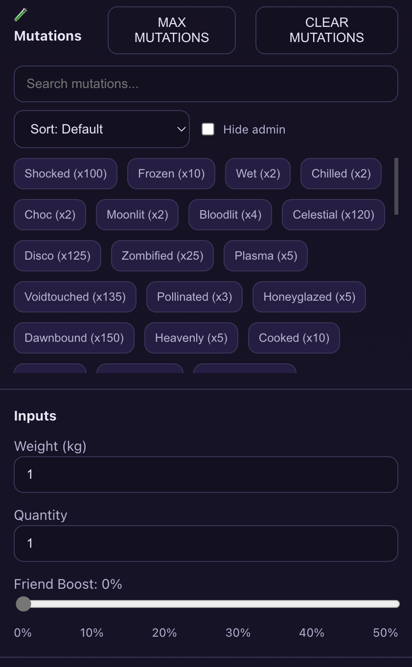Toggle the Zombified (x25) mutation
This screenshot has height=667, width=412.
click(x=162, y=256)
